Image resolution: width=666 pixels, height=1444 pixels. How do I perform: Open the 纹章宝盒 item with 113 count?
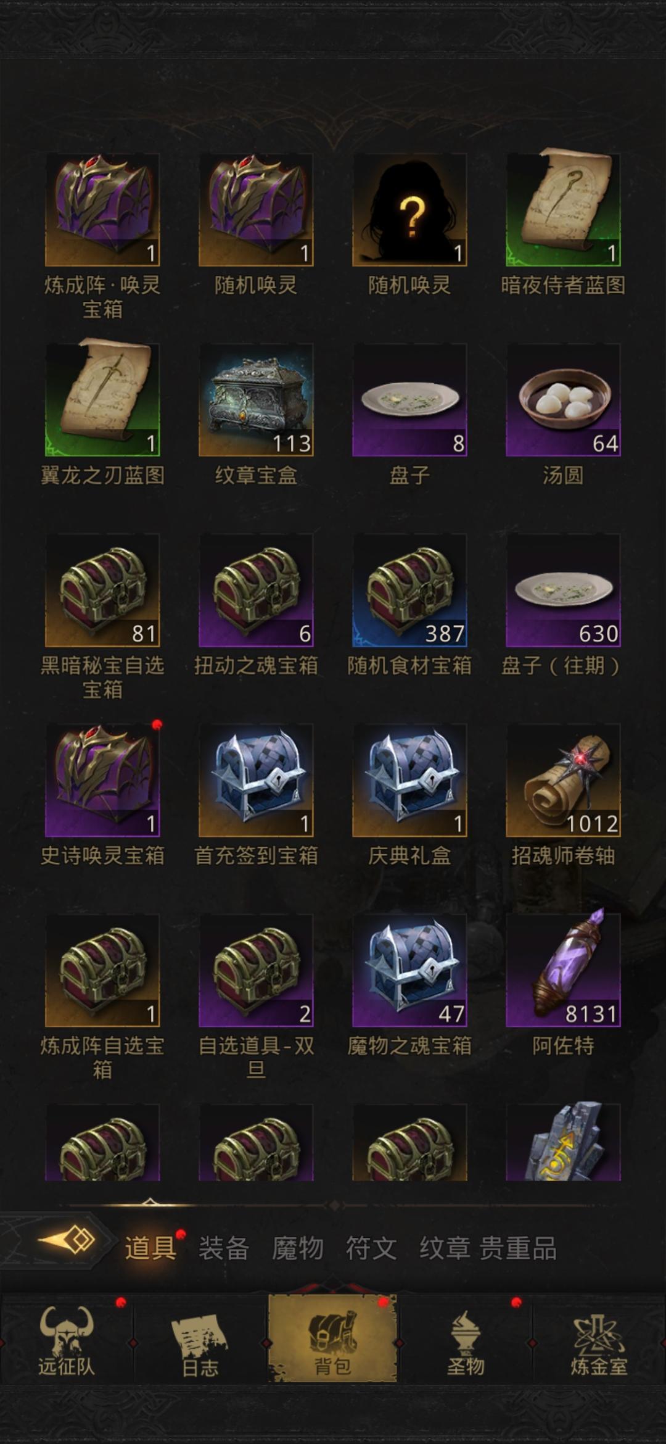point(256,400)
